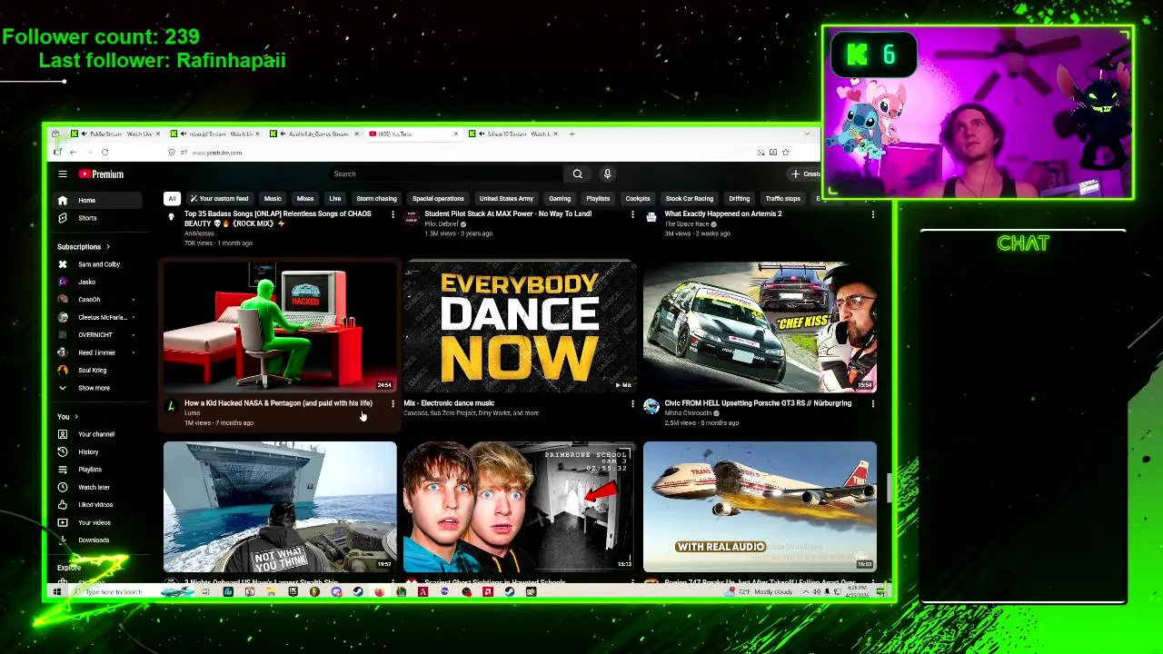Open Liked videos in sidebar
1163x654 pixels.
[x=98, y=504]
